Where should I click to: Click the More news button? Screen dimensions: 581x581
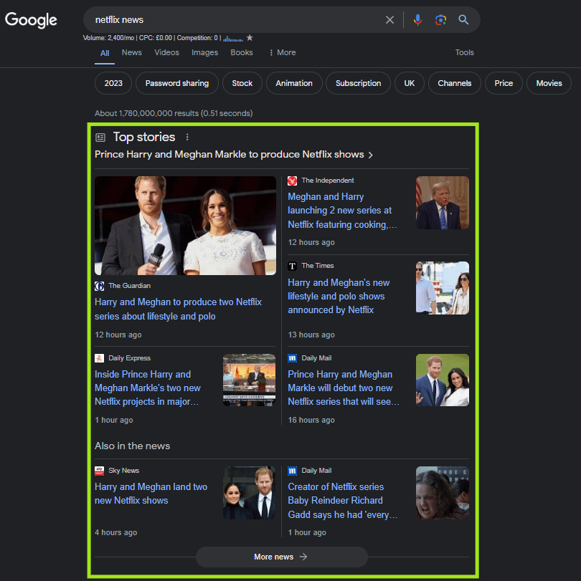click(x=281, y=557)
